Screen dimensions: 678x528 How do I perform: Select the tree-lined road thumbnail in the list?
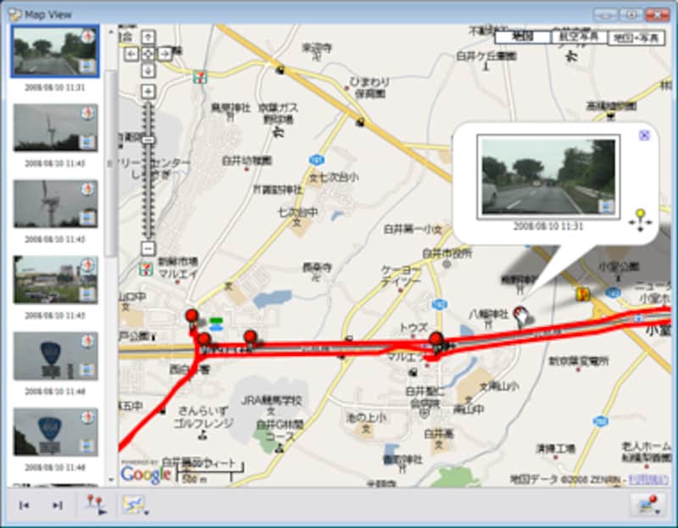tap(55, 52)
